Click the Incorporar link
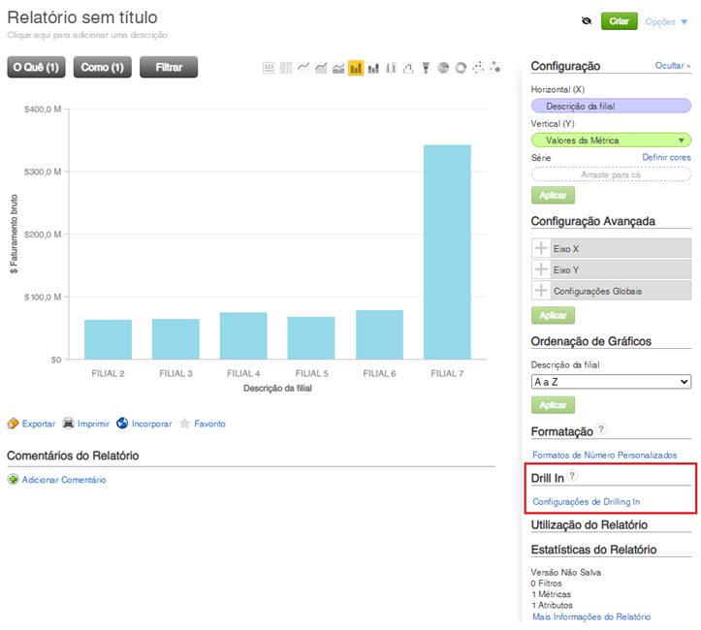This screenshot has width=701, height=630. coord(151,424)
